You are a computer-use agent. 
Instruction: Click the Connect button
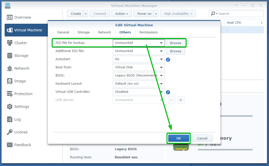pos(100,14)
